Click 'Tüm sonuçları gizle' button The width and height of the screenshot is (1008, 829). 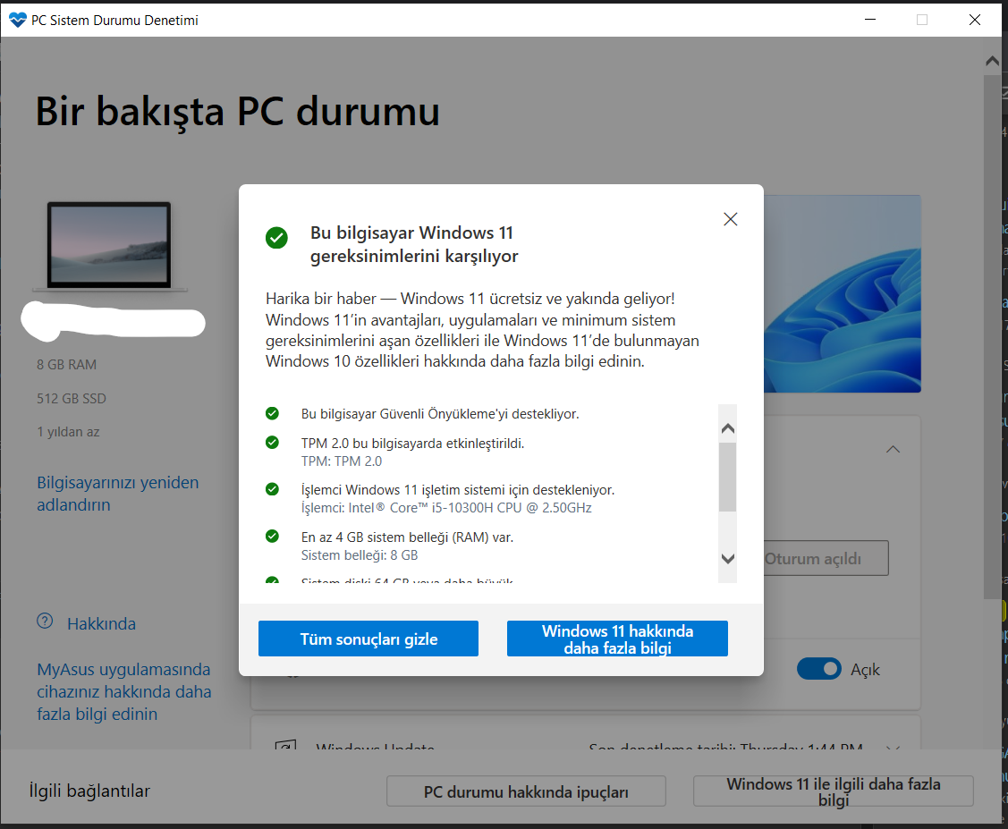(x=368, y=639)
